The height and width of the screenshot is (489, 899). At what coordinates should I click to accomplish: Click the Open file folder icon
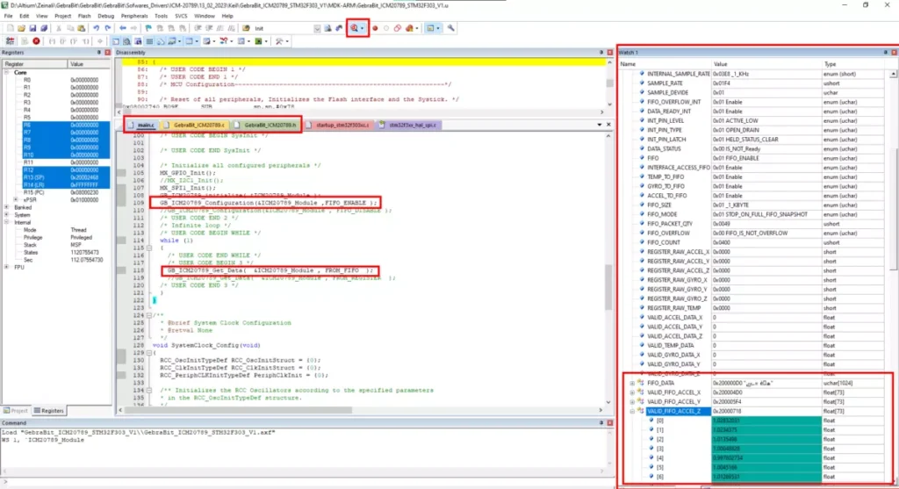(21, 28)
